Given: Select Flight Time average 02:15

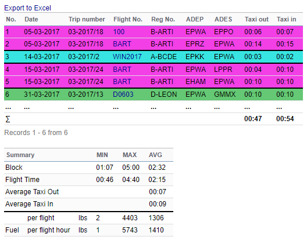Looking at the screenshot, I should pyautogui.click(x=157, y=180).
